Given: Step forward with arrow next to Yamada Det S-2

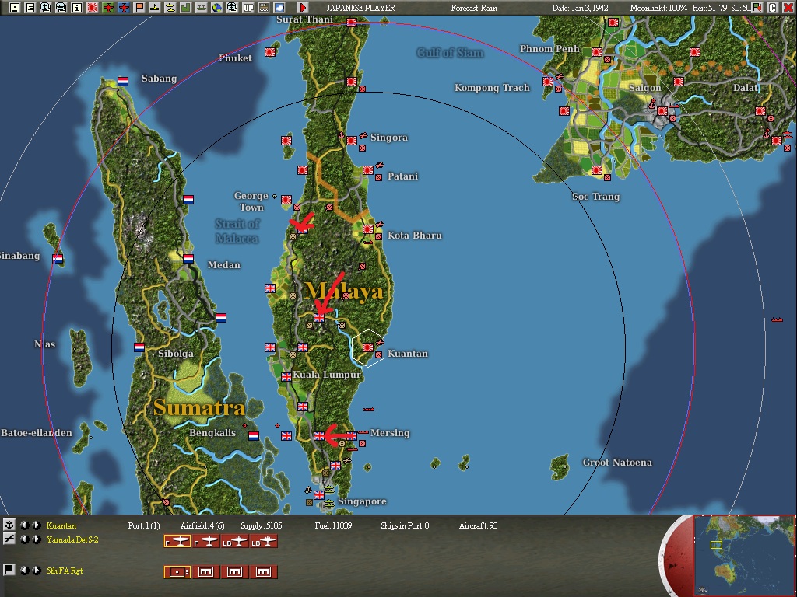Looking at the screenshot, I should point(36,540).
